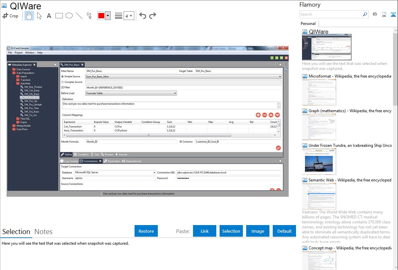Image resolution: width=398 pixels, height=270 pixels.
Task: Click the Restore button
Action: coord(146,231)
